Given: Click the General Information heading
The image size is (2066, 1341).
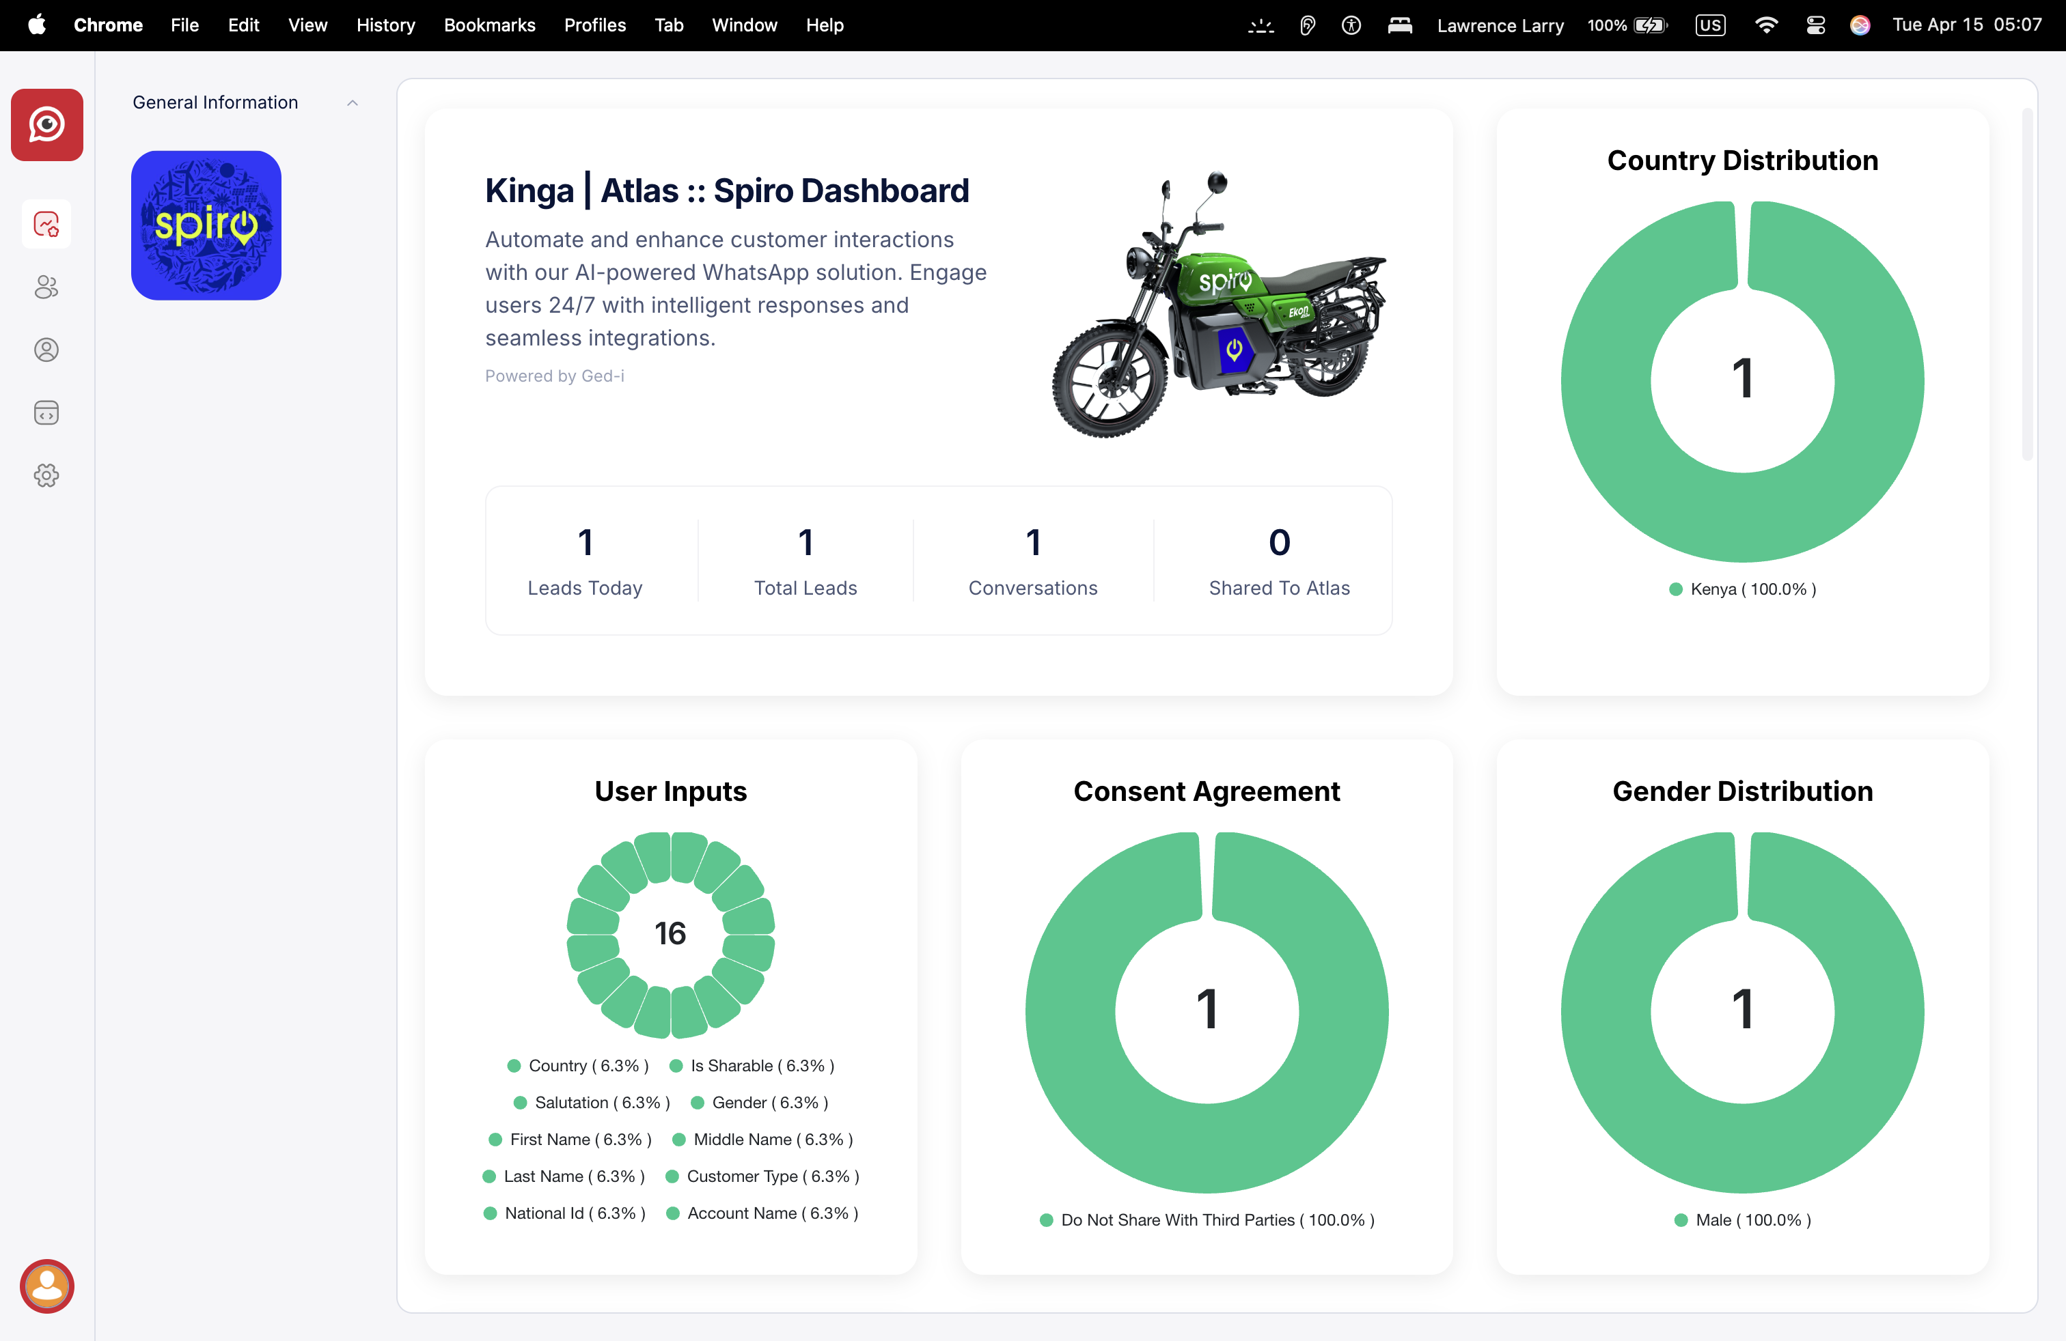Looking at the screenshot, I should [x=215, y=102].
